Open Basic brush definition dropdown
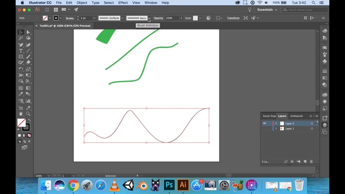Viewport: 345px width, 194px height. click(x=149, y=18)
